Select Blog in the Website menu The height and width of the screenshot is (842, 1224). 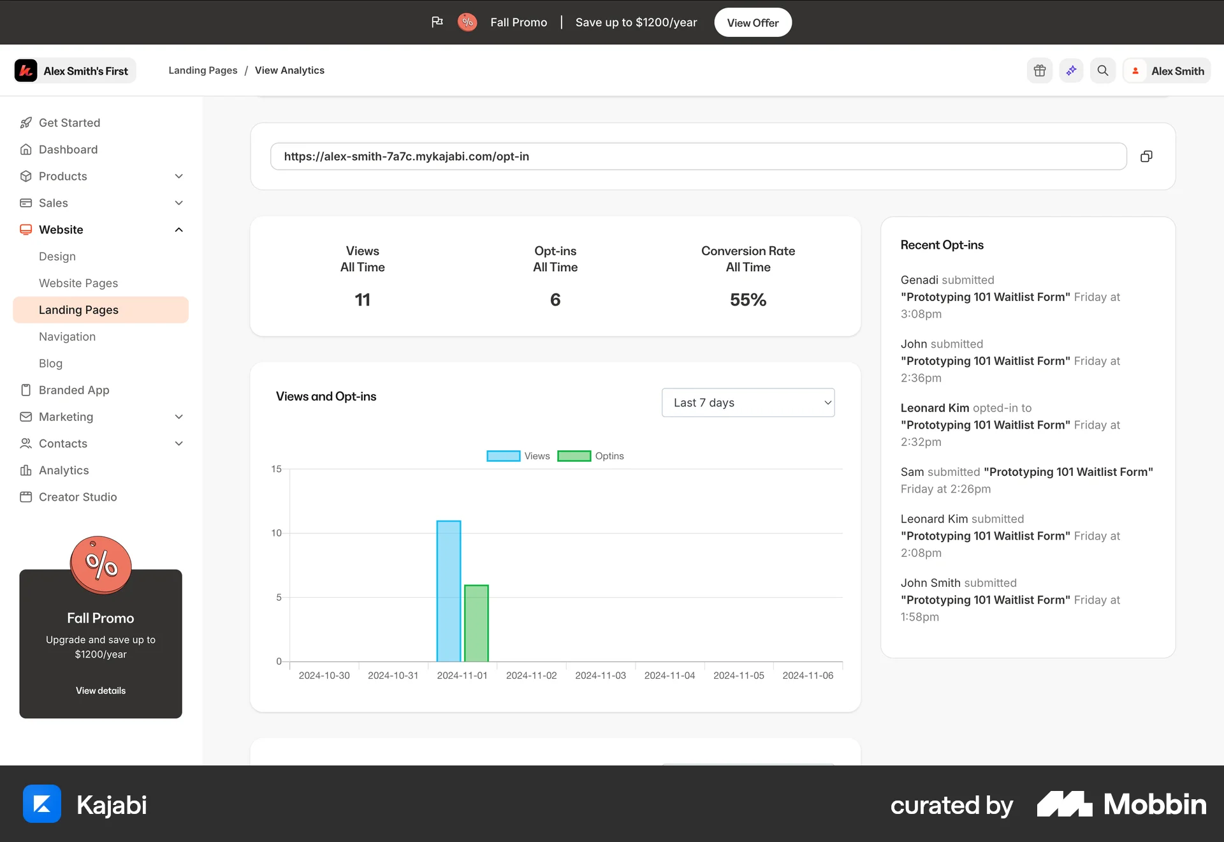pos(50,363)
